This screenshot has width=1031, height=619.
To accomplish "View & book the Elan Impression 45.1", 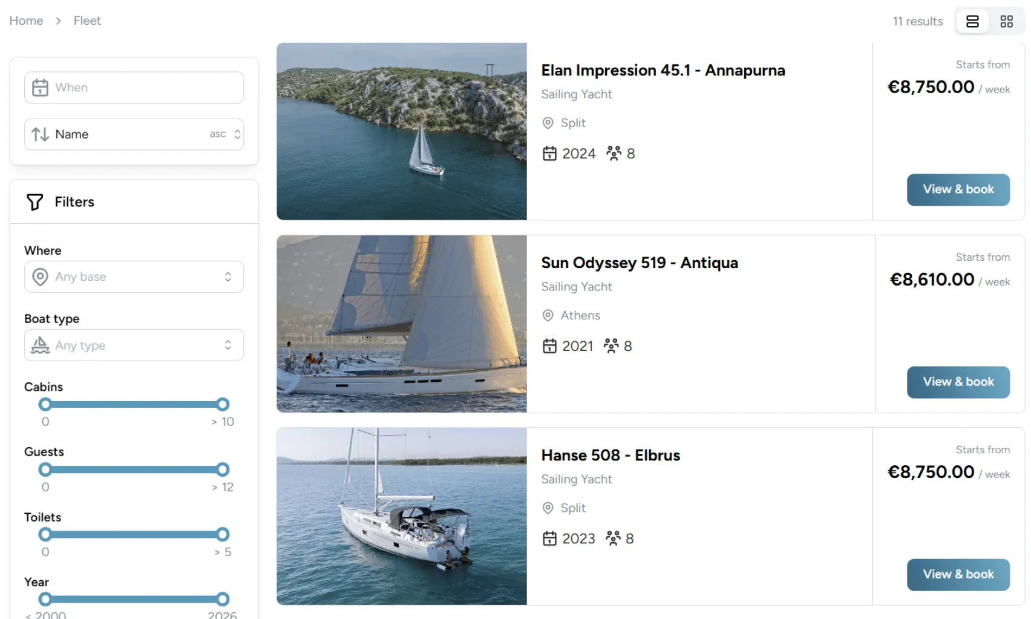I will (958, 189).
